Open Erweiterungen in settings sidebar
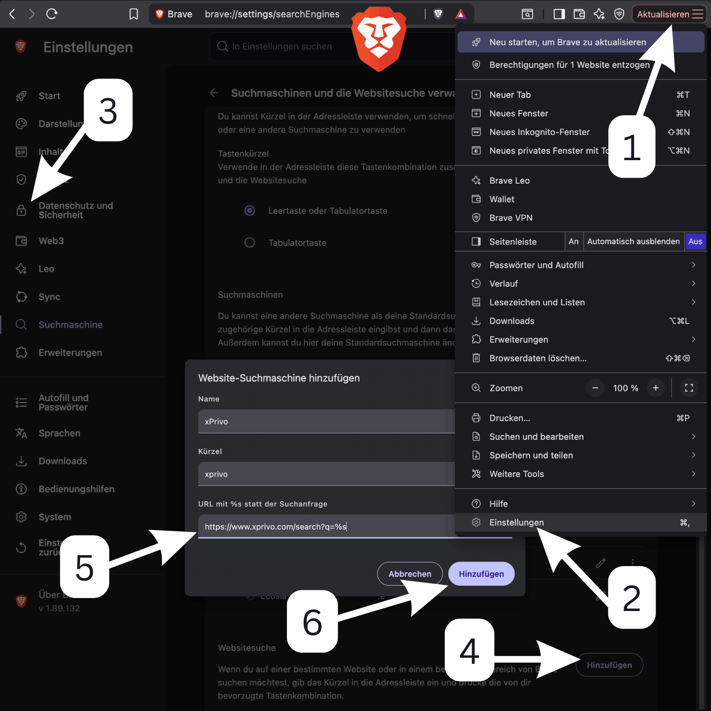This screenshot has width=711, height=711. [x=70, y=353]
